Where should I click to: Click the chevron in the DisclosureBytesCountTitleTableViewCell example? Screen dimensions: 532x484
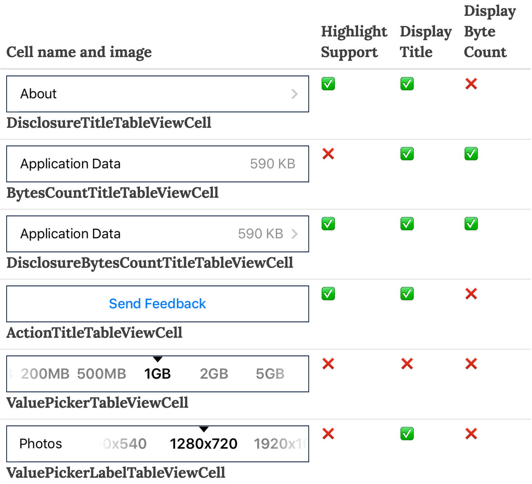point(295,234)
